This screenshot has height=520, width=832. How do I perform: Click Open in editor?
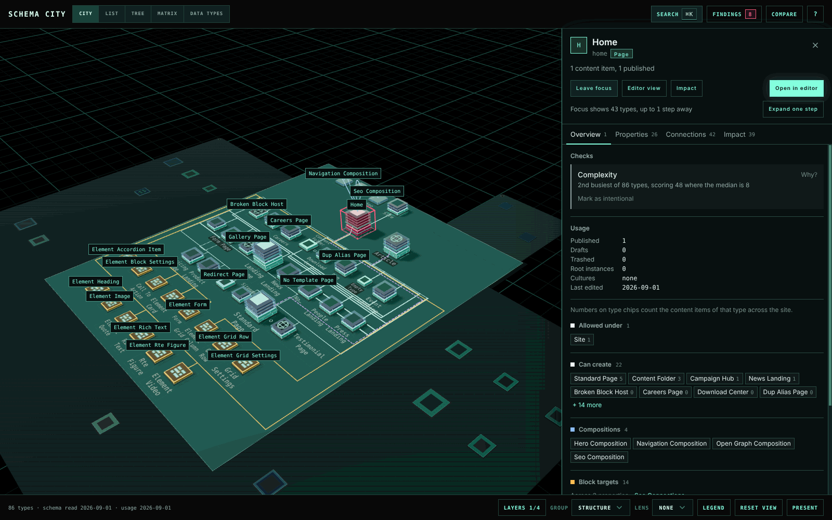(796, 88)
